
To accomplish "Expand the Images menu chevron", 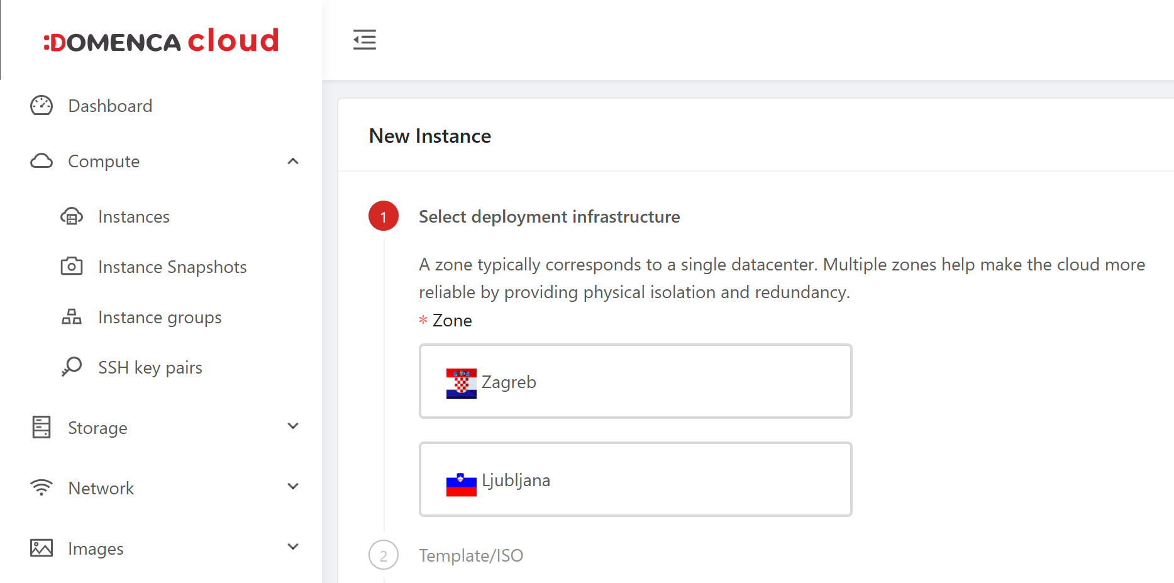I will pyautogui.click(x=293, y=547).
